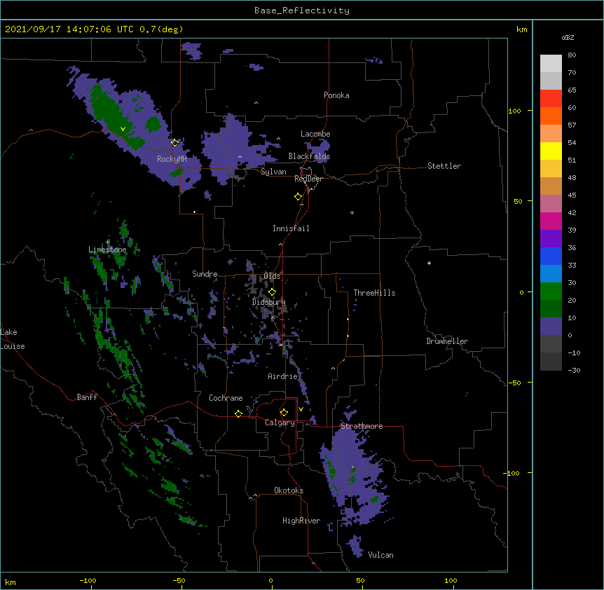604x590 pixels.
Task: Click the yellow diamond marker in Calgary
Action: click(x=284, y=413)
